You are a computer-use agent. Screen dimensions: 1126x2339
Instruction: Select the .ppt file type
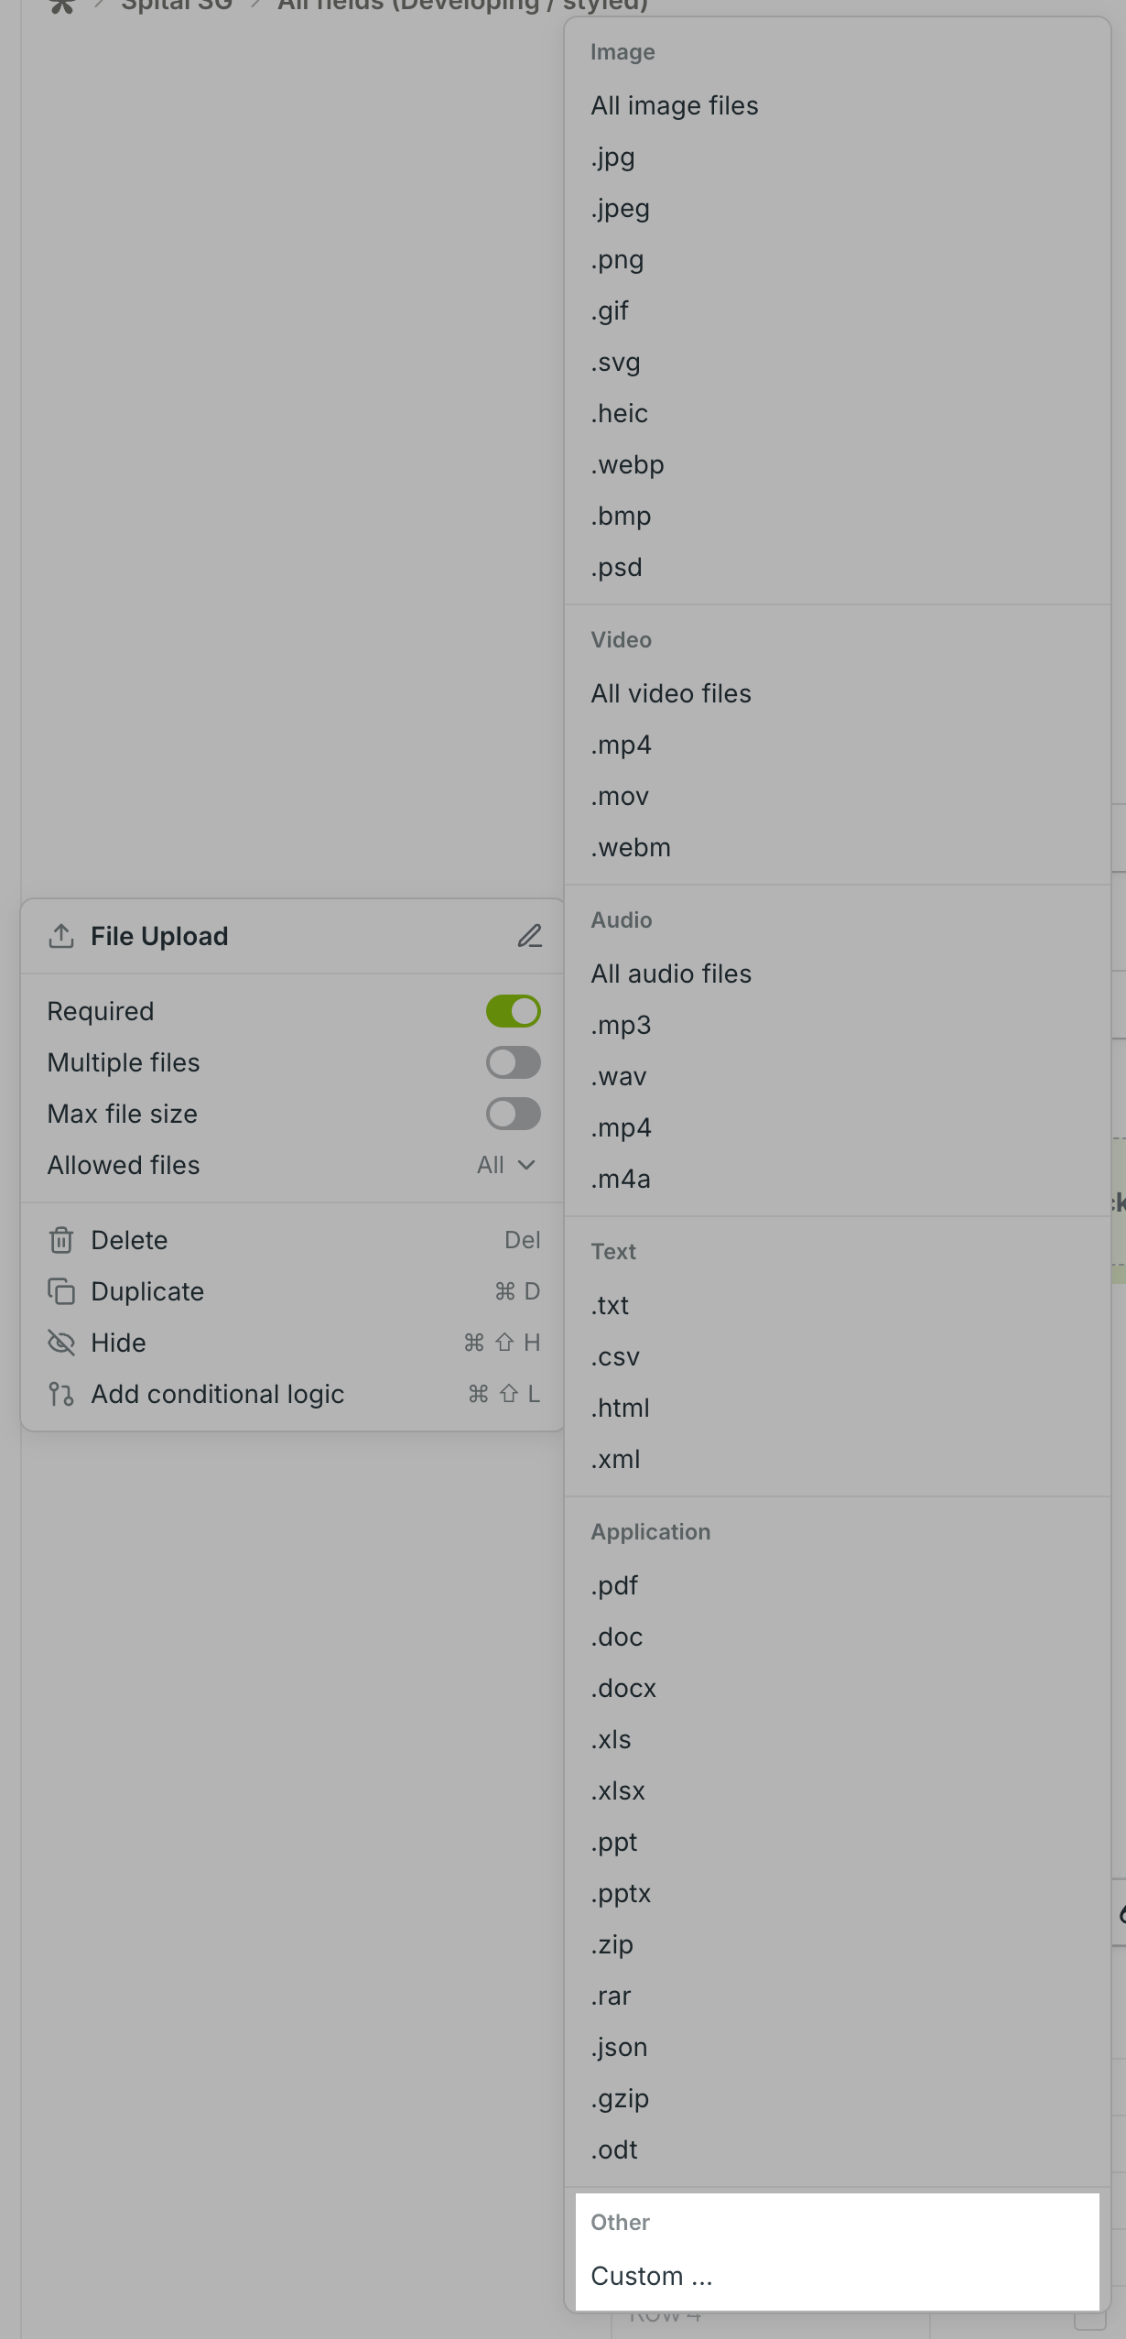point(837,1842)
